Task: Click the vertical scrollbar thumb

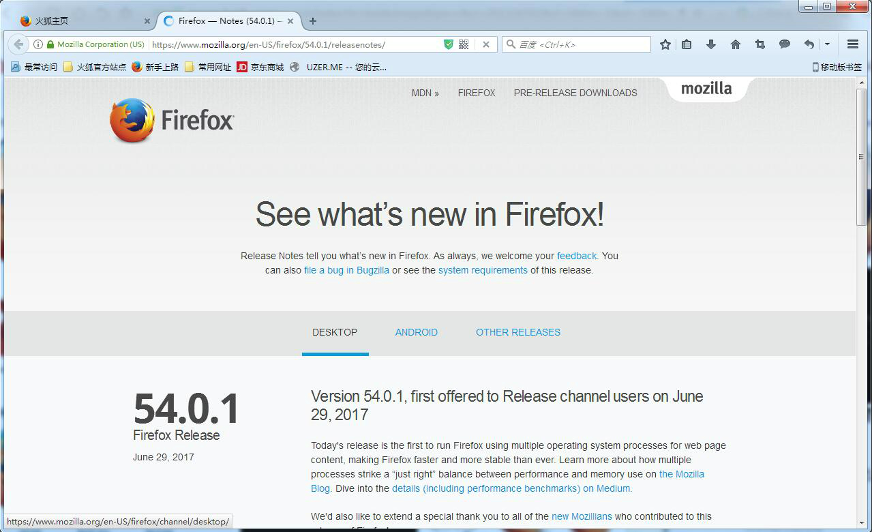Action: [x=861, y=156]
